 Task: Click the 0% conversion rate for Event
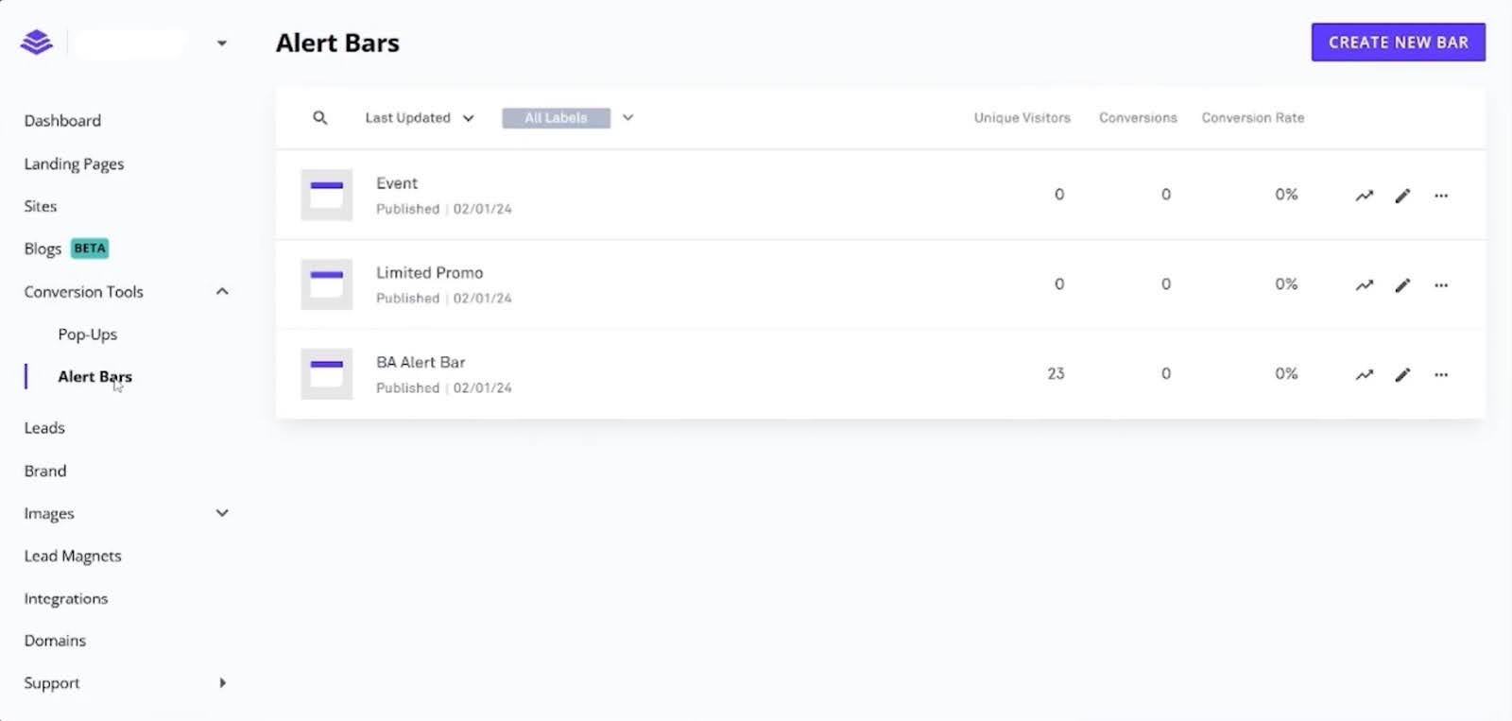(1286, 195)
